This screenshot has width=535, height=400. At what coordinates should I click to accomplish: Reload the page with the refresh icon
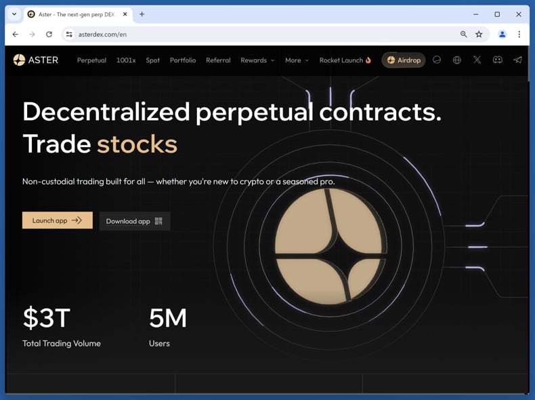pyautogui.click(x=49, y=34)
